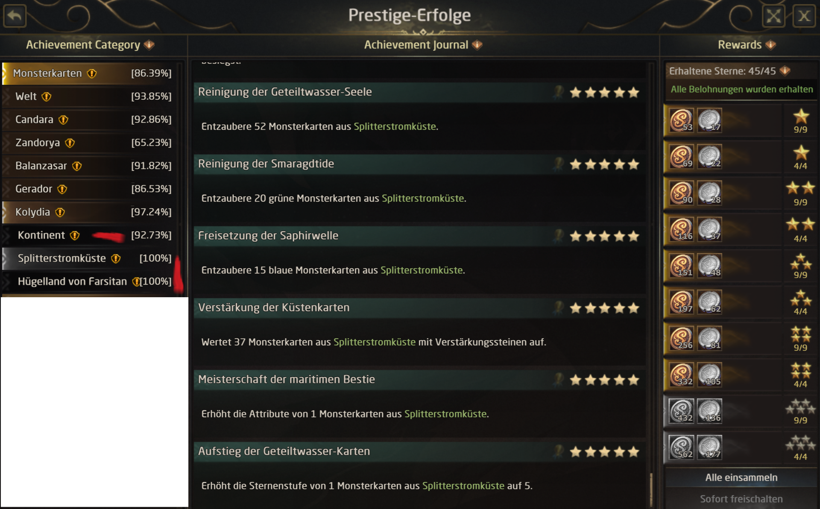Viewport: 820px width, 509px height.
Task: Click spiral coin icon showing 53
Action: [681, 120]
